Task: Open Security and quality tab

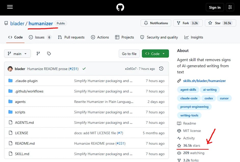Action: coord(159,37)
